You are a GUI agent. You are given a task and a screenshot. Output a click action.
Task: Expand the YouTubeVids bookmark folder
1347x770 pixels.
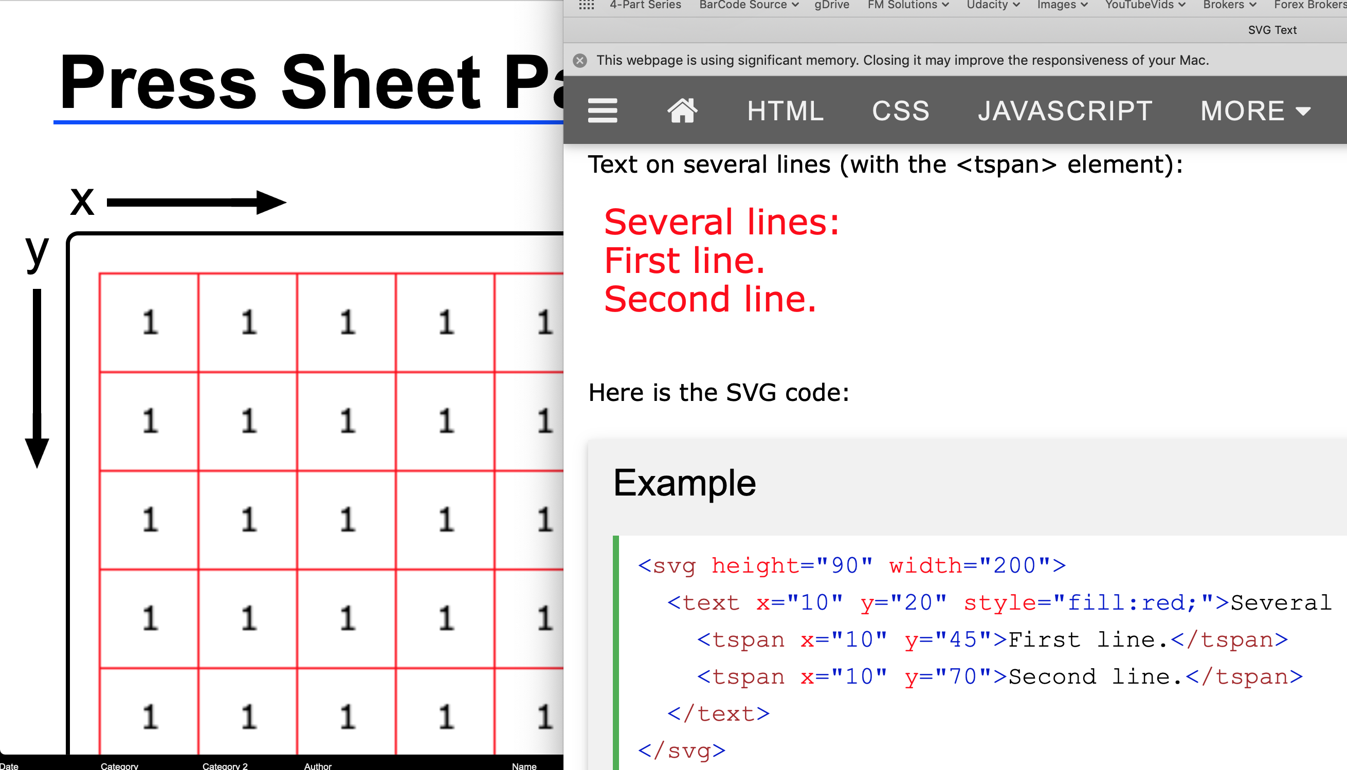[x=1145, y=5]
